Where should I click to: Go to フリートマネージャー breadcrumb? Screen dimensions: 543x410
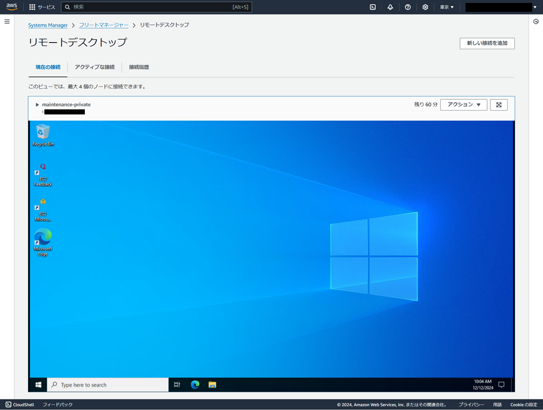pyautogui.click(x=104, y=25)
